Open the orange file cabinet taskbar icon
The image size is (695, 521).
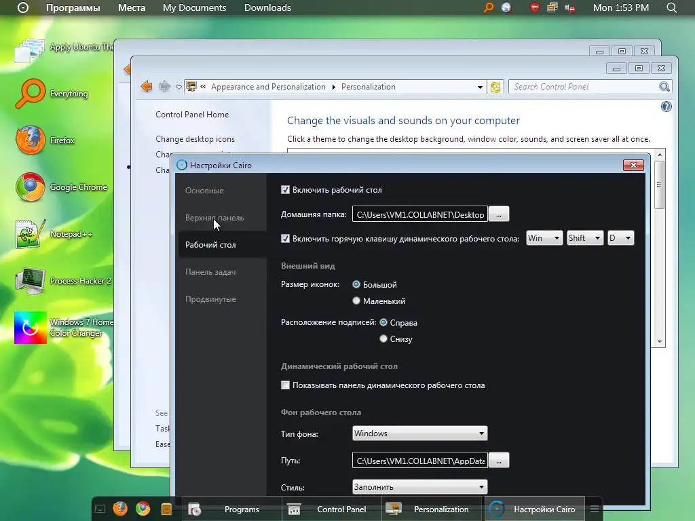pyautogui.click(x=166, y=509)
